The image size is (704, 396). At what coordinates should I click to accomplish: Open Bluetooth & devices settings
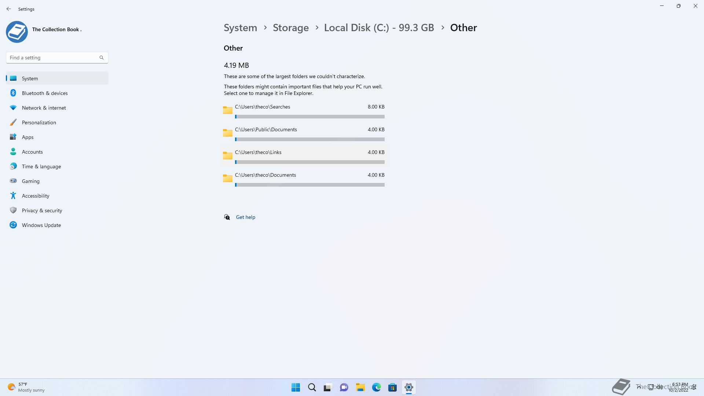click(x=45, y=93)
